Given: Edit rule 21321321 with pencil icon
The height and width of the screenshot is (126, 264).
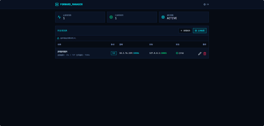Looking at the screenshot, I should pyautogui.click(x=200, y=54).
